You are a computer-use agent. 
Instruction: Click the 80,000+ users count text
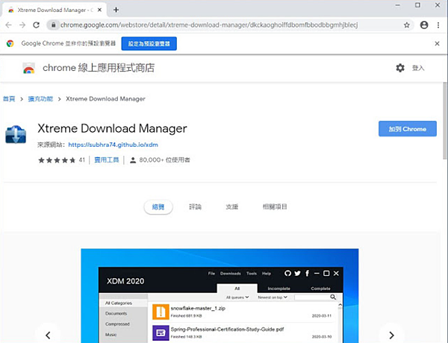click(x=164, y=160)
